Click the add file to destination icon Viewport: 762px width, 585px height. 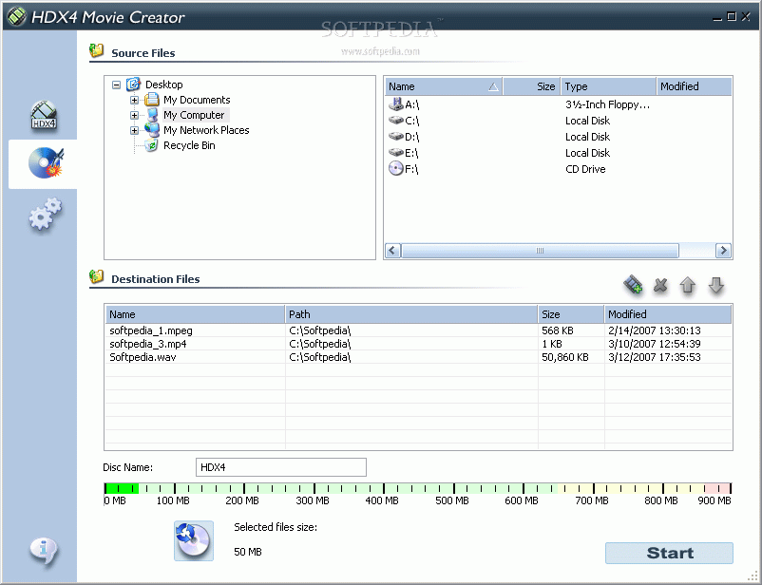click(633, 285)
